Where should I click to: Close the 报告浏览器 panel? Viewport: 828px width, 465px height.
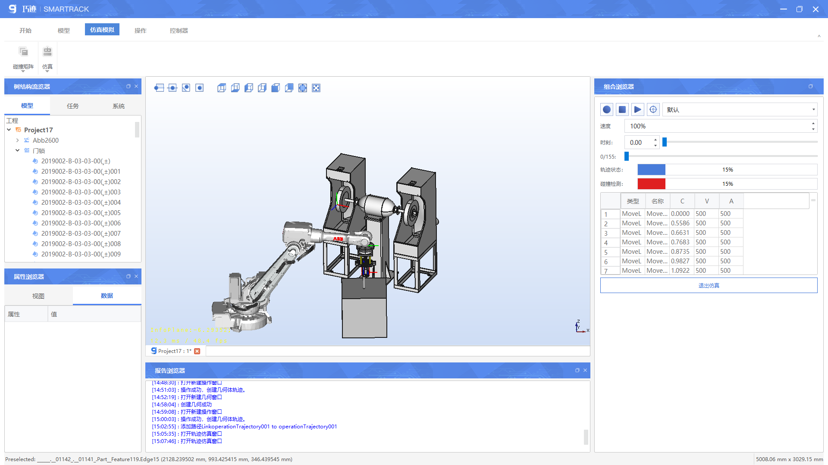coord(585,370)
